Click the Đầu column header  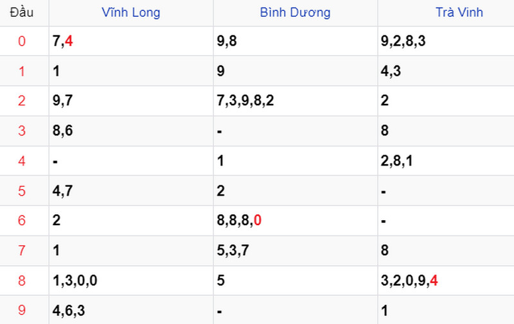pyautogui.click(x=22, y=12)
